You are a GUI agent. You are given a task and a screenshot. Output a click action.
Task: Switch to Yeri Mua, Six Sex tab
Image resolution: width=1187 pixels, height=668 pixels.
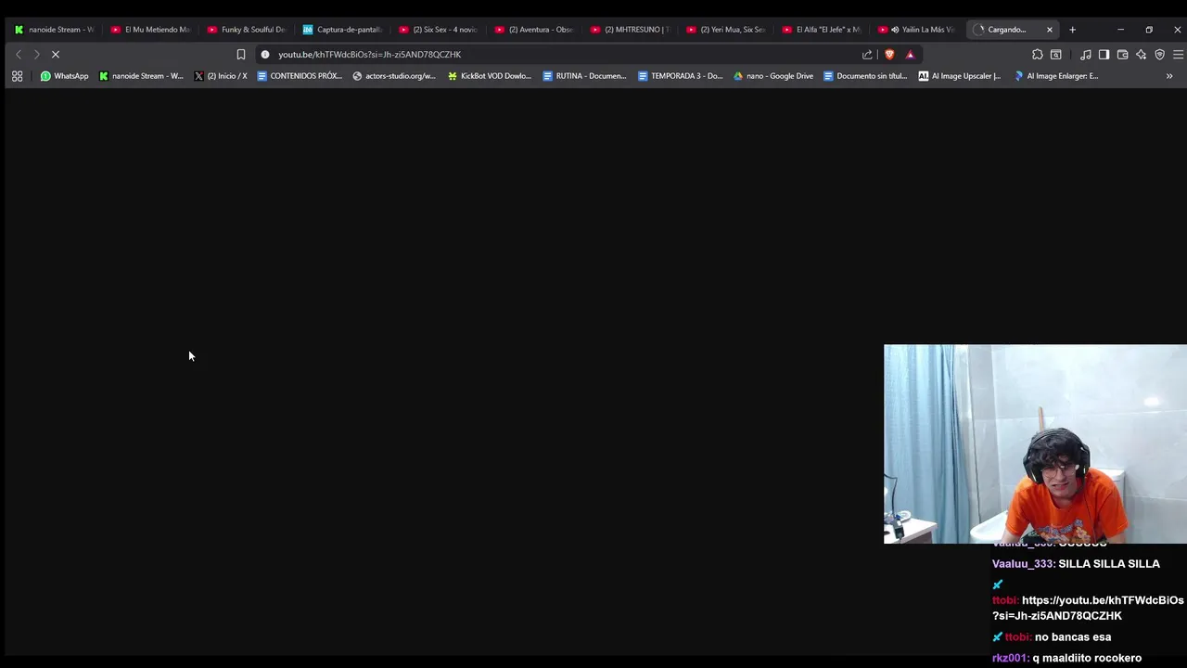[726, 30]
